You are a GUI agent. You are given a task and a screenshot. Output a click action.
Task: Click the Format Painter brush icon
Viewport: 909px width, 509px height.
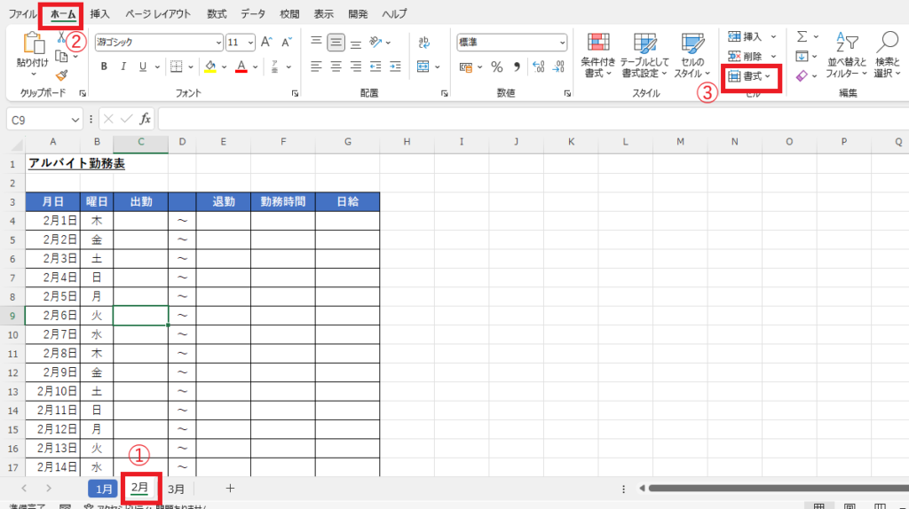(61, 75)
